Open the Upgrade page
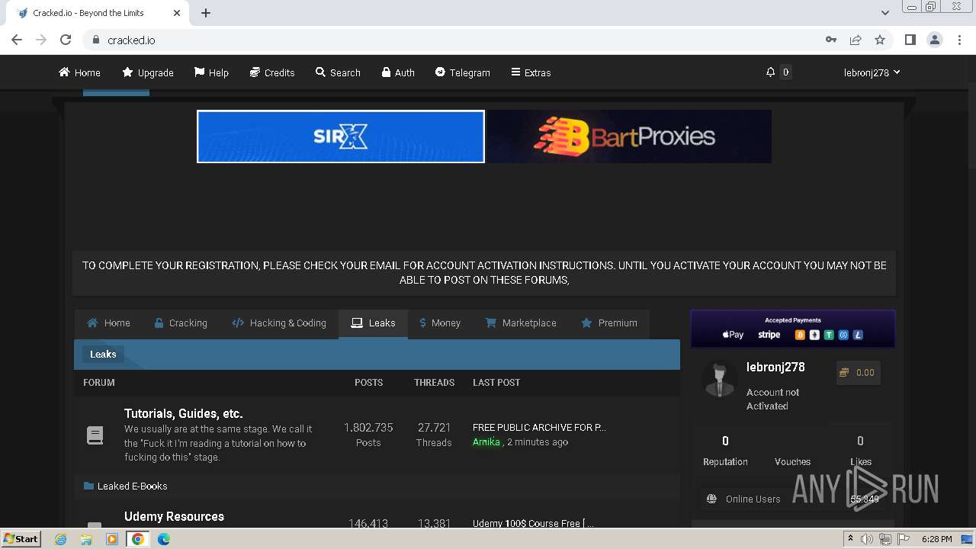The width and height of the screenshot is (976, 549). (148, 72)
